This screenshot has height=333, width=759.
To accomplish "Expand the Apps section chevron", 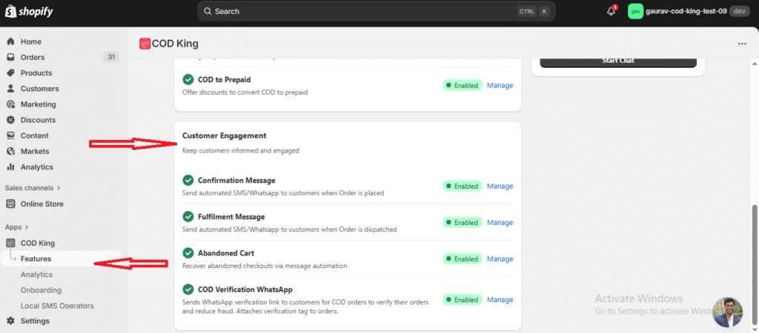I will (27, 227).
